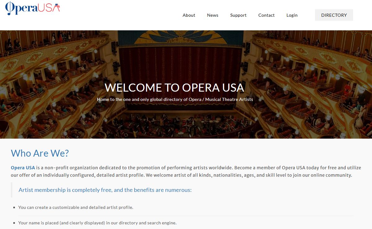This screenshot has height=229, width=372.
Task: Open the DIRECTORY button
Action: pos(334,15)
